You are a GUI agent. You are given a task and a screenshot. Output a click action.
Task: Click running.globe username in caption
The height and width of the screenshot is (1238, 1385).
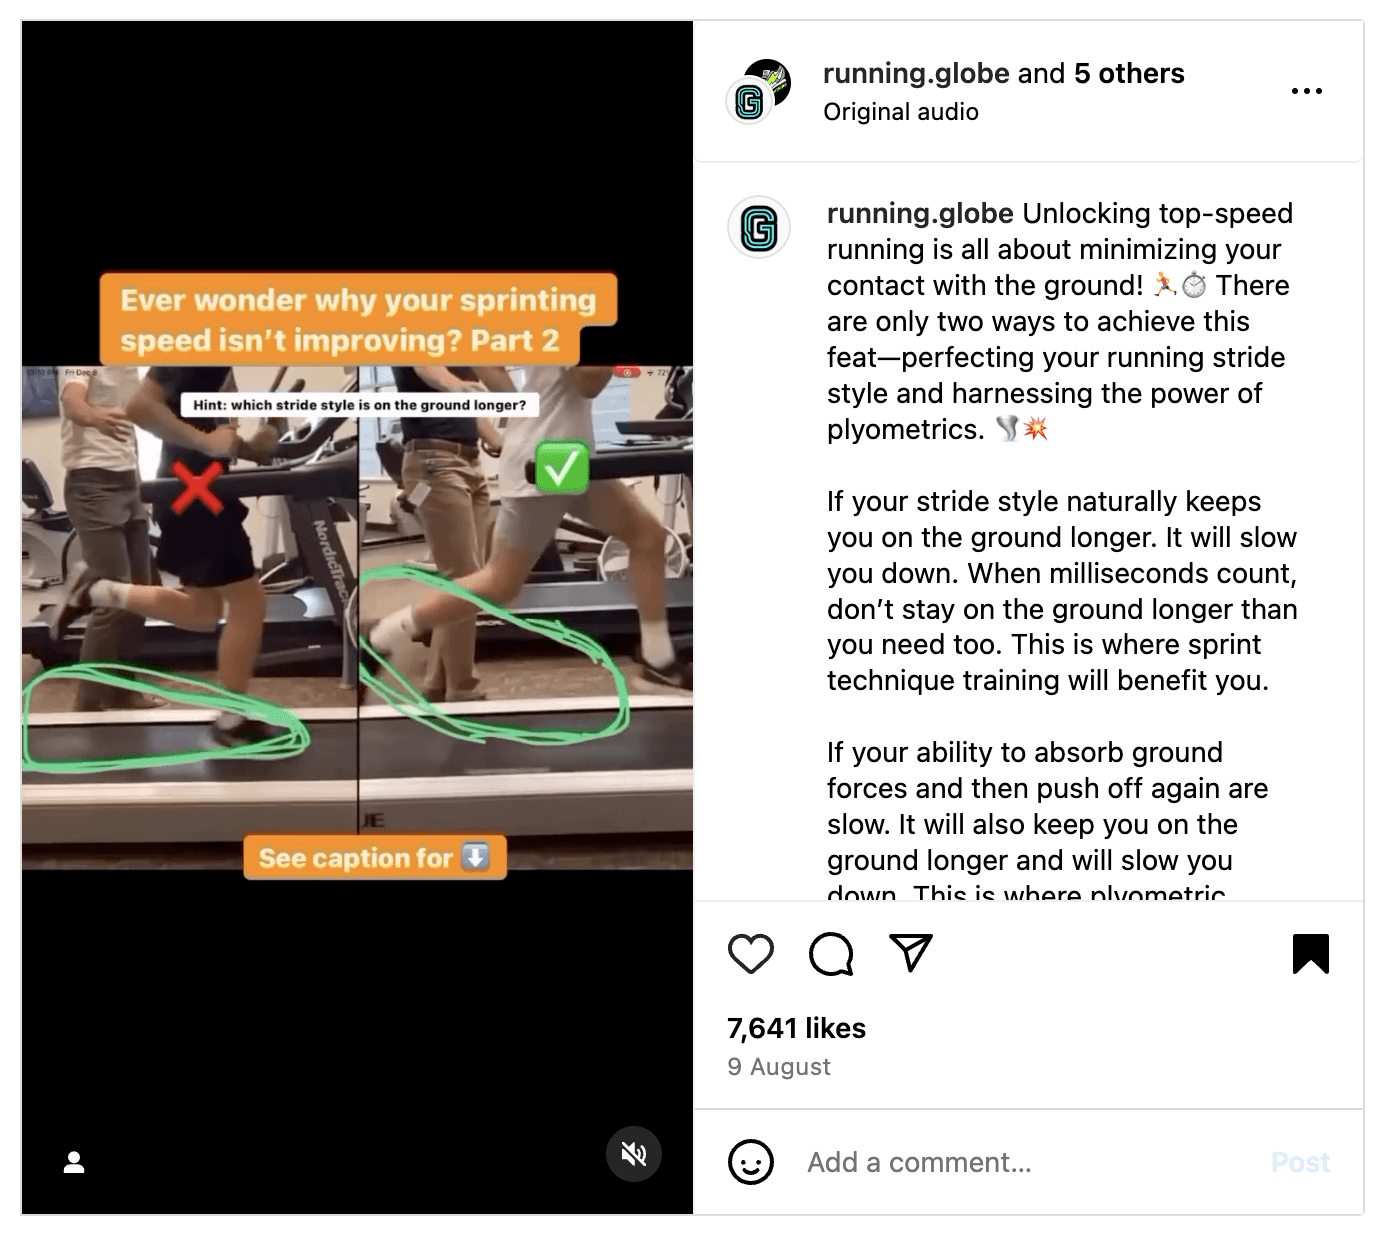[920, 213]
